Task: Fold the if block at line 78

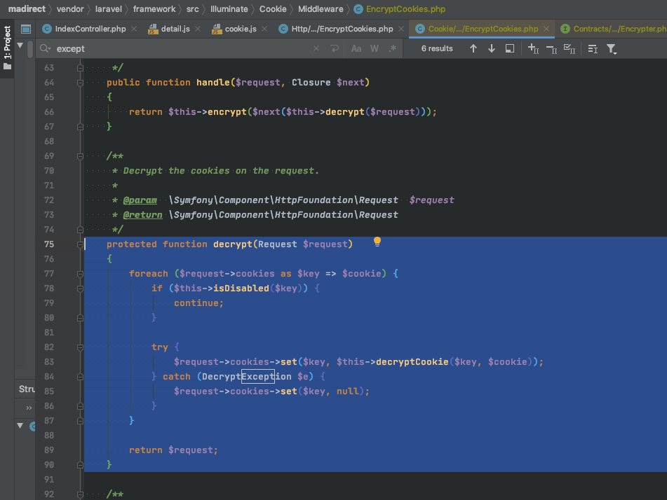Action: (80, 289)
